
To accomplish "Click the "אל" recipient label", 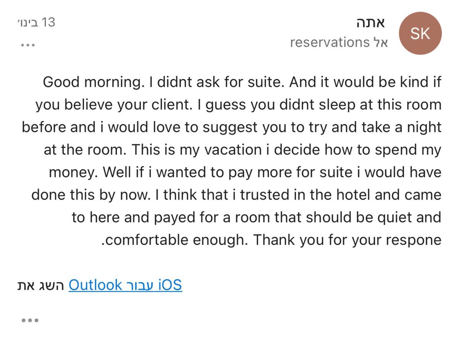I will (381, 42).
